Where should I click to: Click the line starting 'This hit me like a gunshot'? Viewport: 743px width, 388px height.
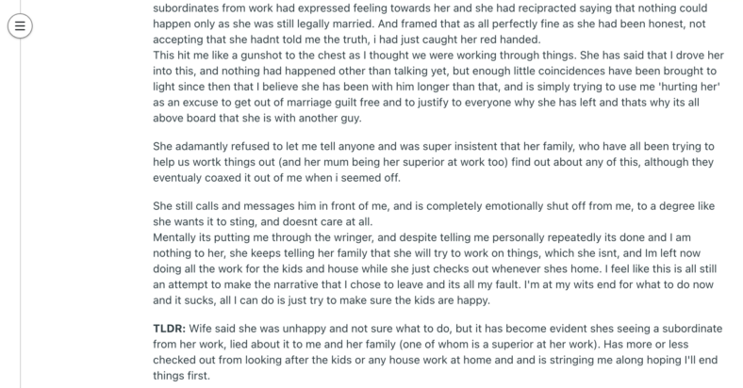point(438,55)
